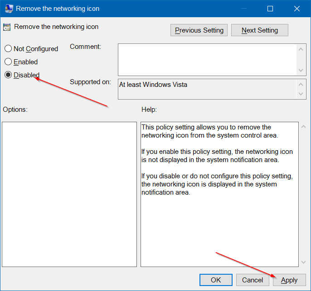Click the policy setting icon beside the heading

click(7, 27)
